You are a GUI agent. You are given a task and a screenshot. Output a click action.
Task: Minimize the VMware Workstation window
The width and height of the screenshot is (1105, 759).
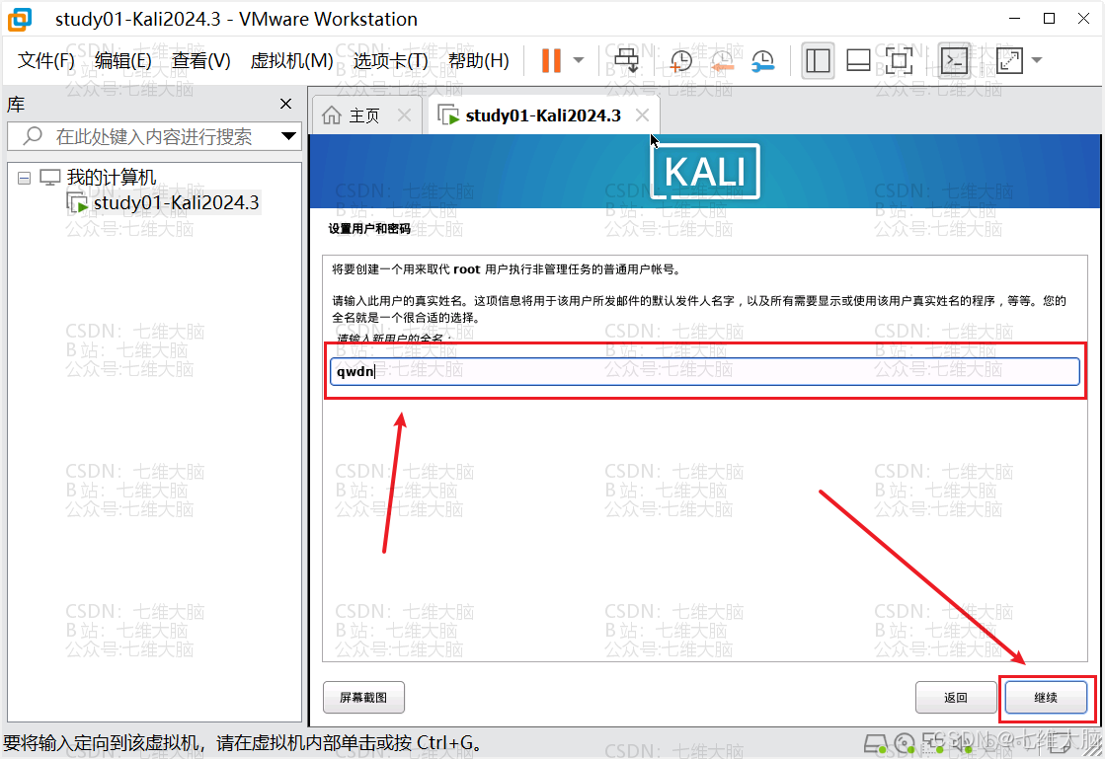[x=1015, y=19]
